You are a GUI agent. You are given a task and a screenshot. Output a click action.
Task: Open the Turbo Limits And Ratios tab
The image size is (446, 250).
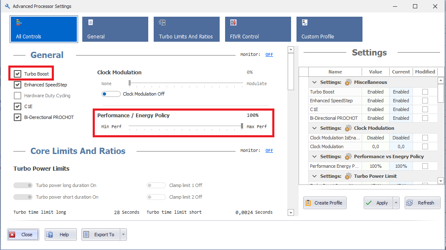[x=186, y=29]
